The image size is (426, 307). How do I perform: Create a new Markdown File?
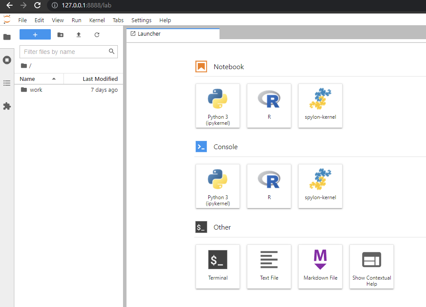(320, 267)
